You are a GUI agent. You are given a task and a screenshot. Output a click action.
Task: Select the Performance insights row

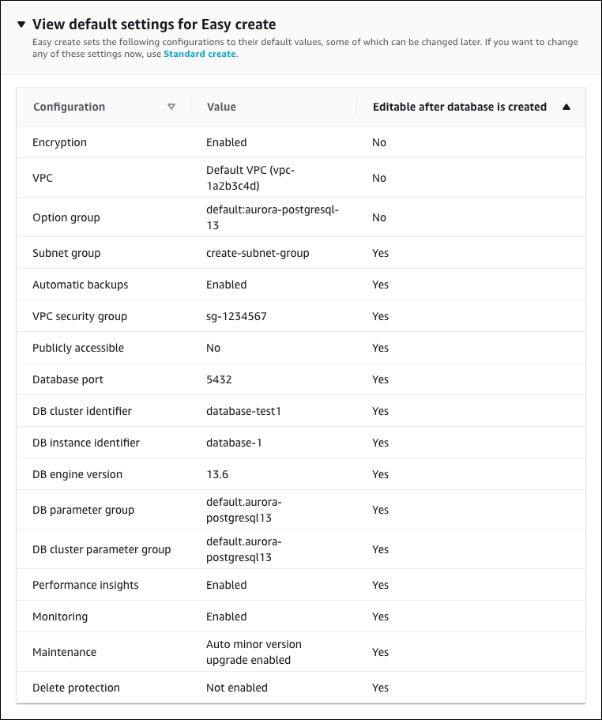[85, 585]
